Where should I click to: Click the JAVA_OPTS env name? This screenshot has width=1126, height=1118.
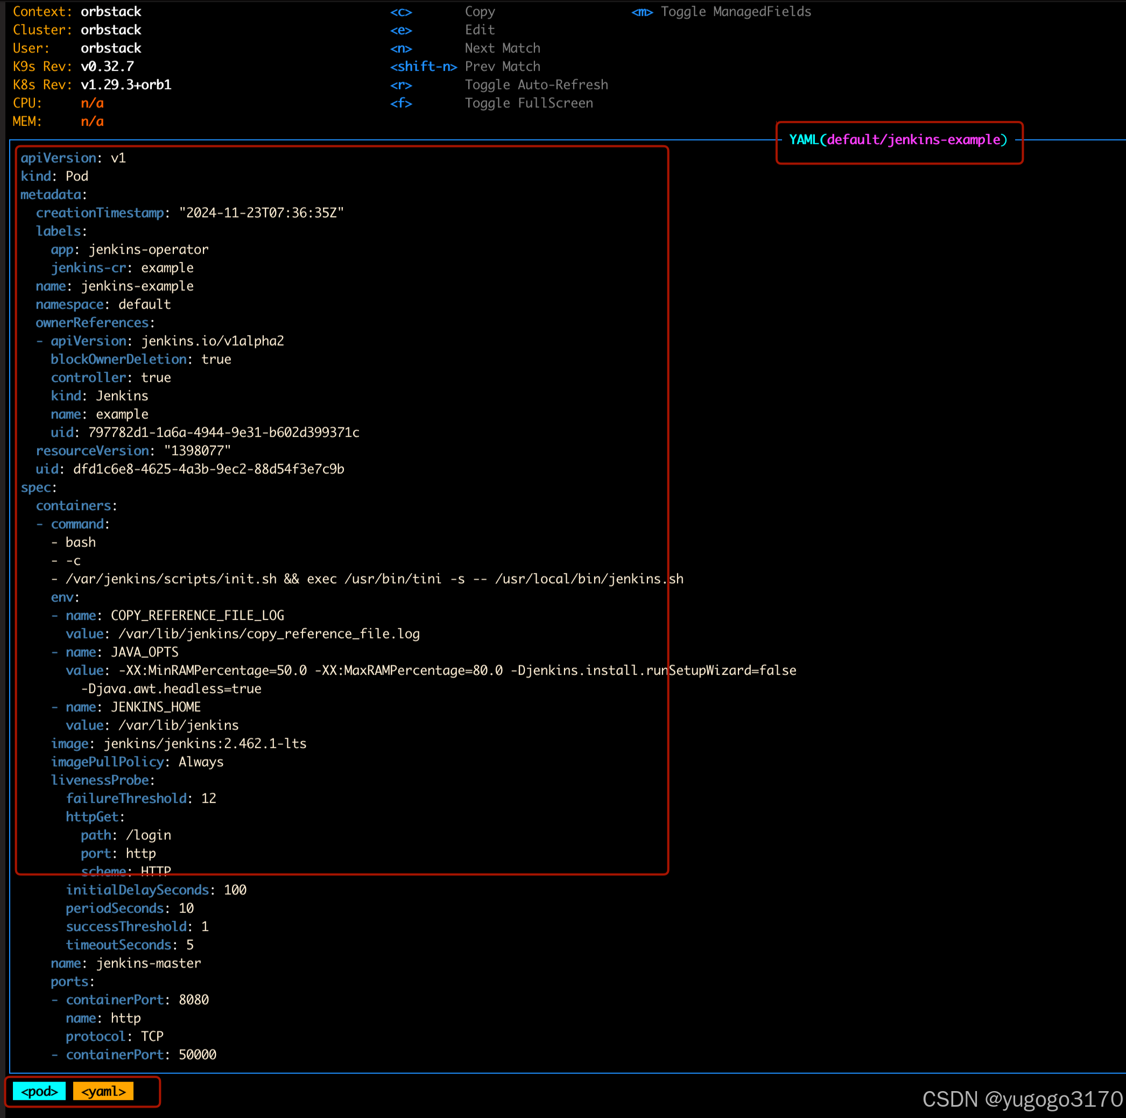tap(145, 652)
